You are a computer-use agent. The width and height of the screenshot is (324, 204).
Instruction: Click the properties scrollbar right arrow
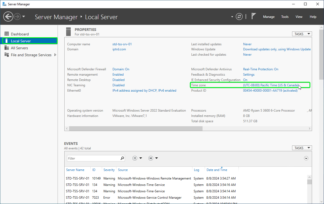(310, 128)
